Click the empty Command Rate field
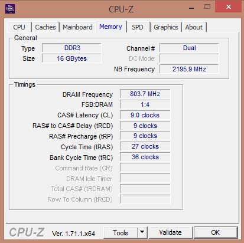244x243 pixels. pos(145,168)
